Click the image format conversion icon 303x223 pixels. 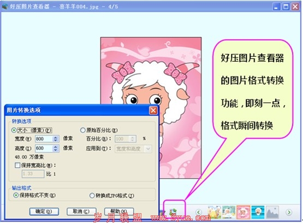tap(173, 212)
